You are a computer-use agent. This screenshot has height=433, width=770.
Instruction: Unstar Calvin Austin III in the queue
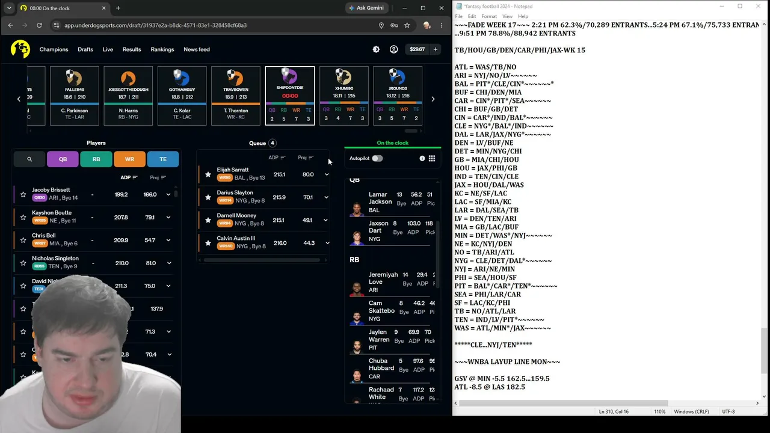tap(208, 243)
